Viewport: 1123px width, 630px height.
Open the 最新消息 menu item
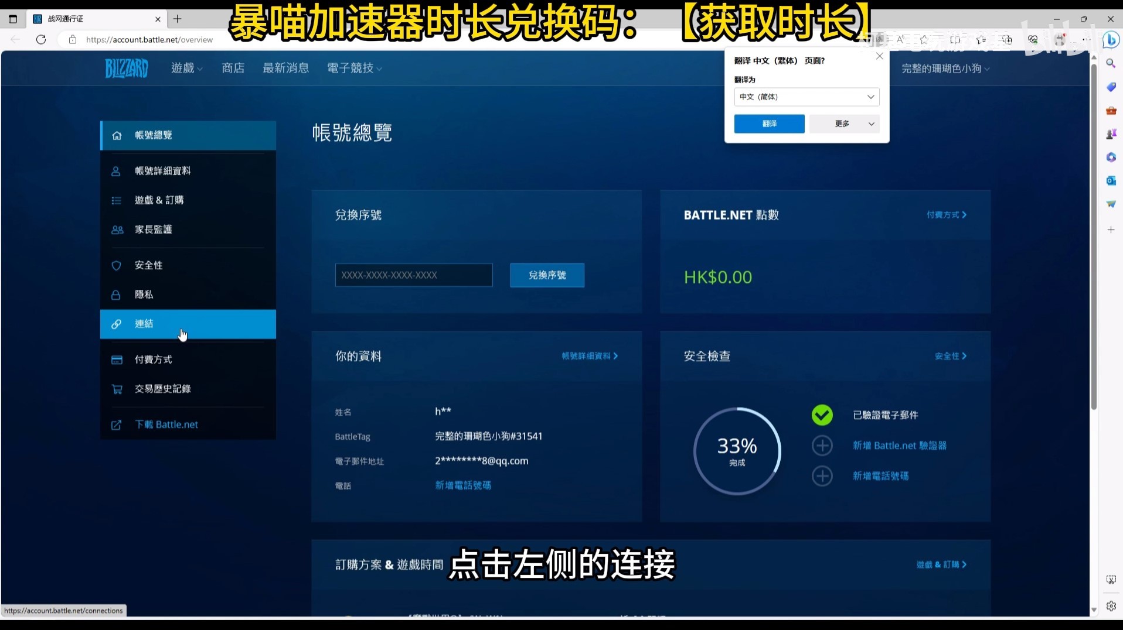285,68
